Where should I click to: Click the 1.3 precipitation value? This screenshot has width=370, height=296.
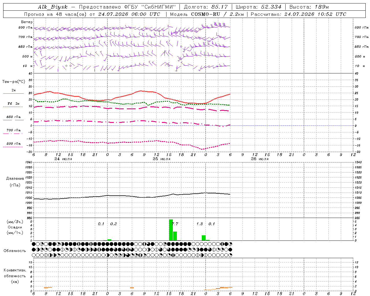coord(199,224)
